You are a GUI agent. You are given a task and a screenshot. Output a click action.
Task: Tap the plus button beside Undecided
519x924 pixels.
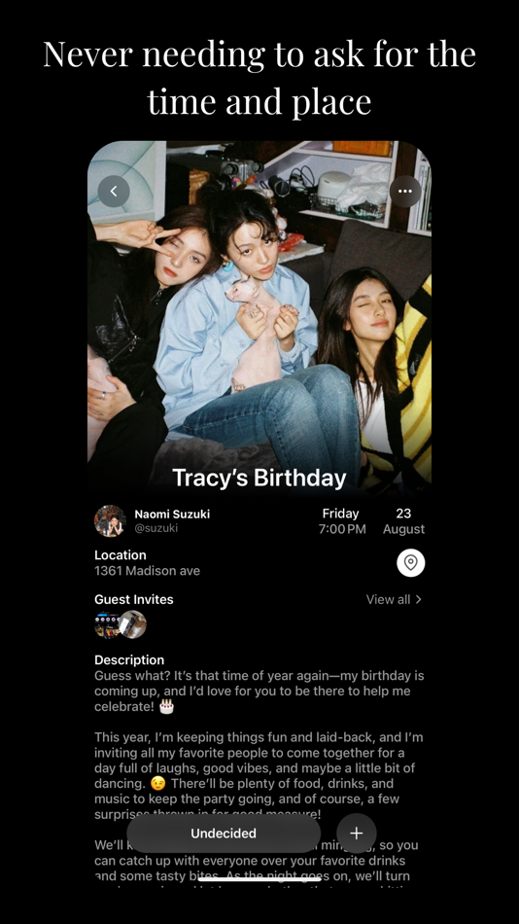click(357, 834)
